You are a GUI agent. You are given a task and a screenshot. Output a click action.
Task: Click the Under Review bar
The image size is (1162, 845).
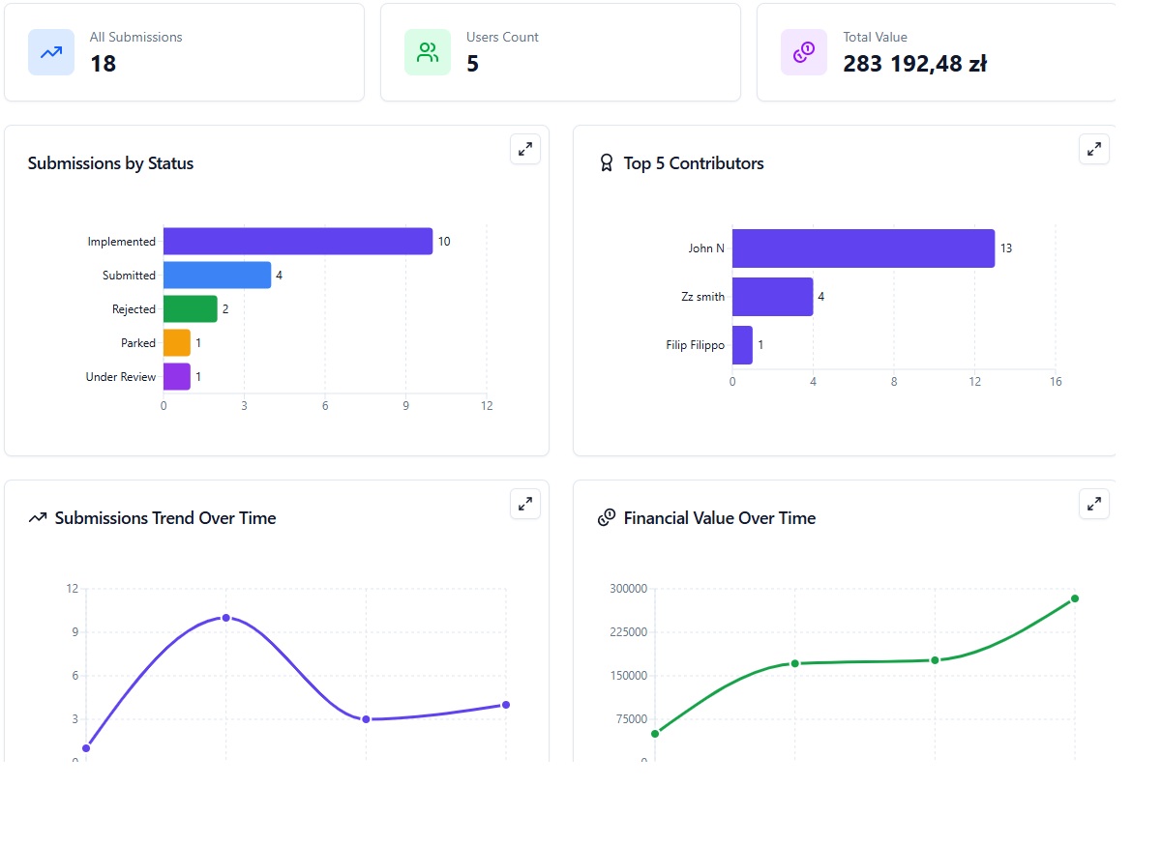tap(177, 377)
